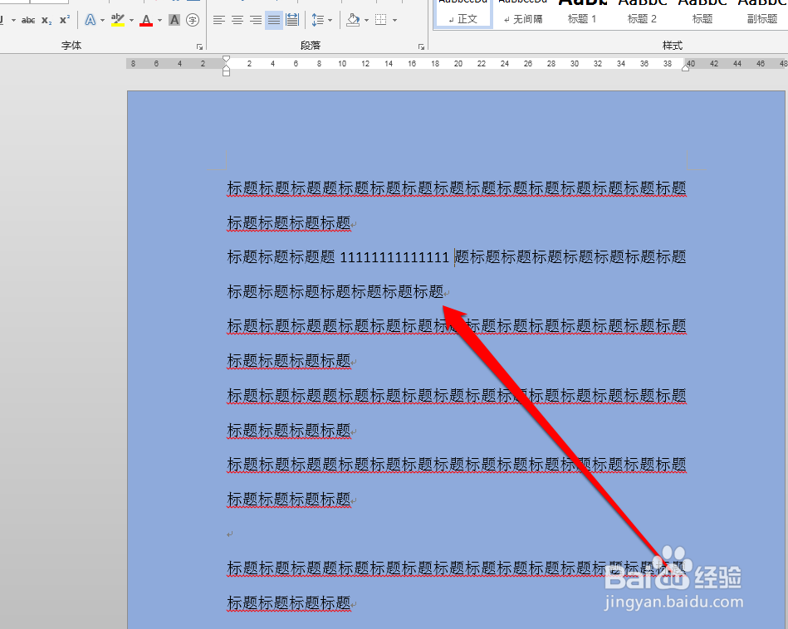Toggle justified alignment button
The image size is (788, 629).
coord(274,20)
